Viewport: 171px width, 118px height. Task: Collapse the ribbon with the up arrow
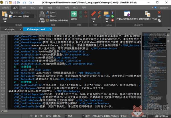coord(152,8)
